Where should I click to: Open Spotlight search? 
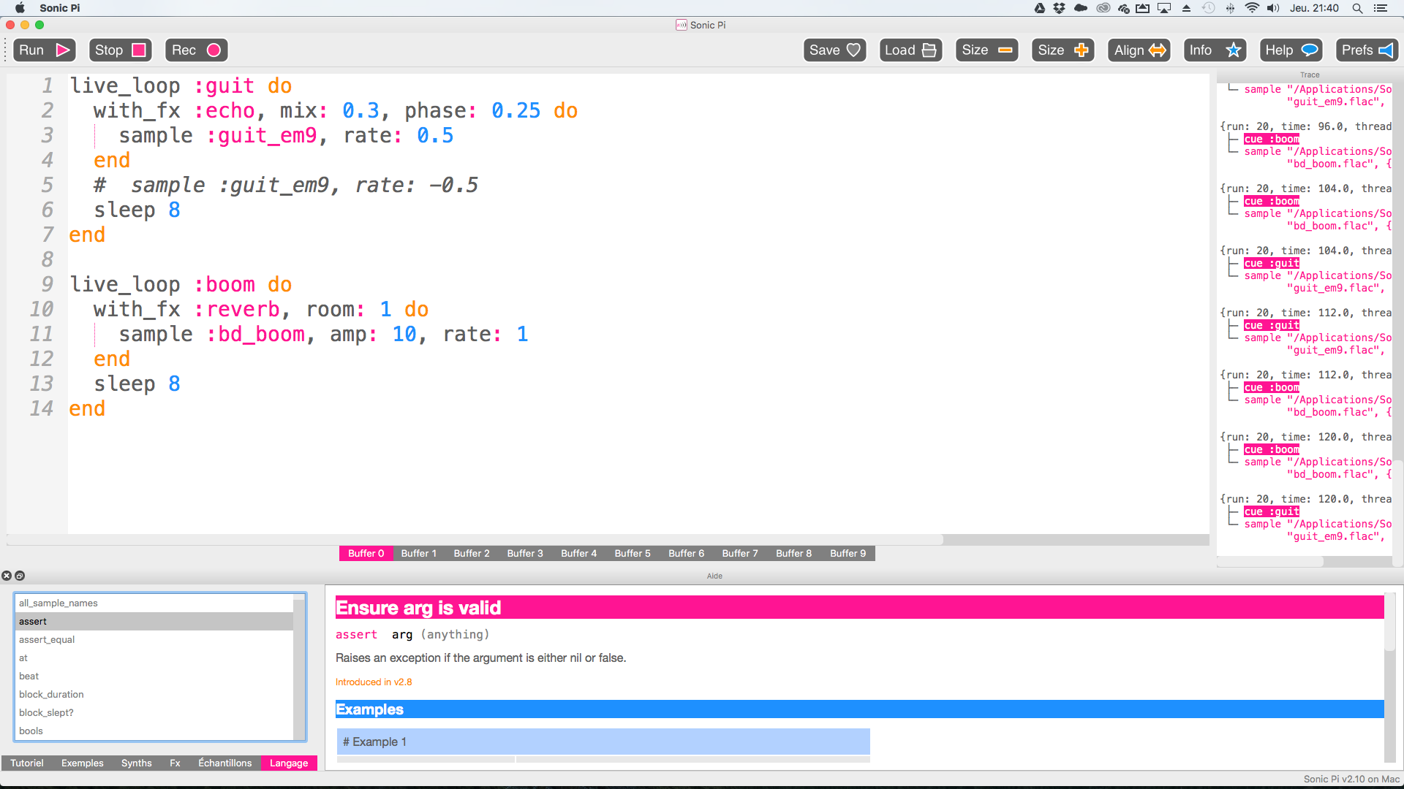click(1357, 8)
